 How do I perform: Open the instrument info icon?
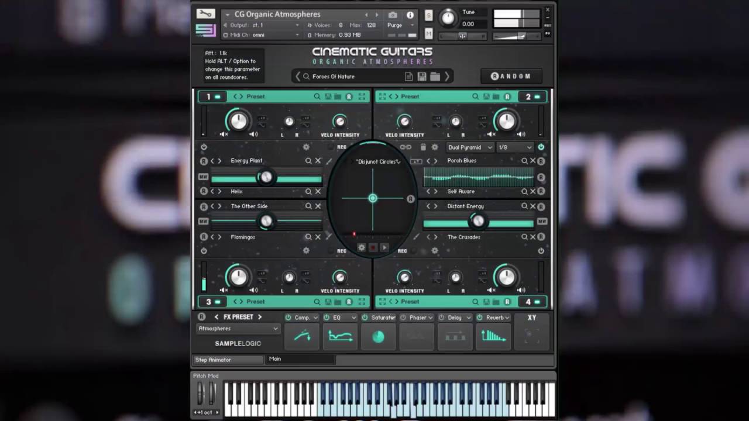tap(410, 15)
